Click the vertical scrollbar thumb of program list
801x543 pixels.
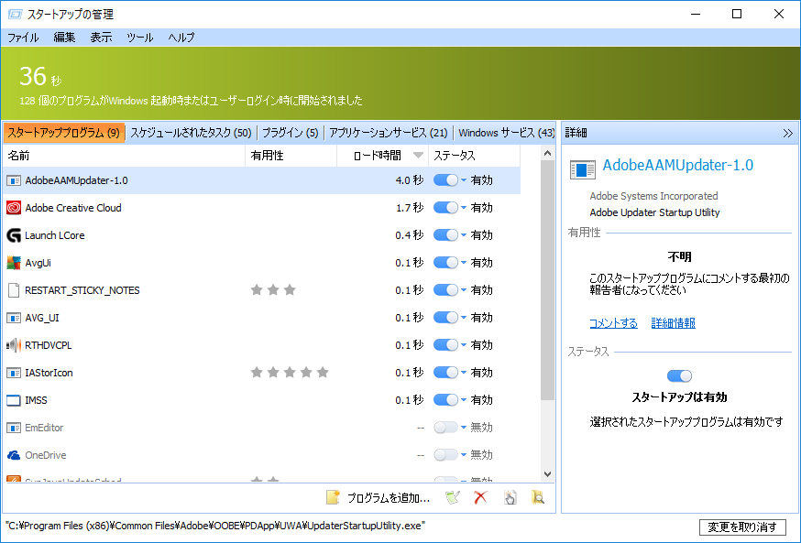point(548,280)
